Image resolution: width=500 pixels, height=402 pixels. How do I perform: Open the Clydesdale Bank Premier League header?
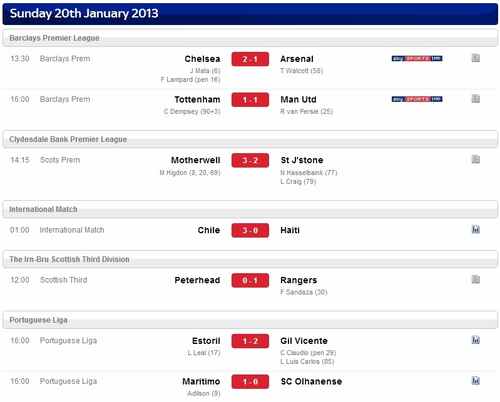point(250,139)
